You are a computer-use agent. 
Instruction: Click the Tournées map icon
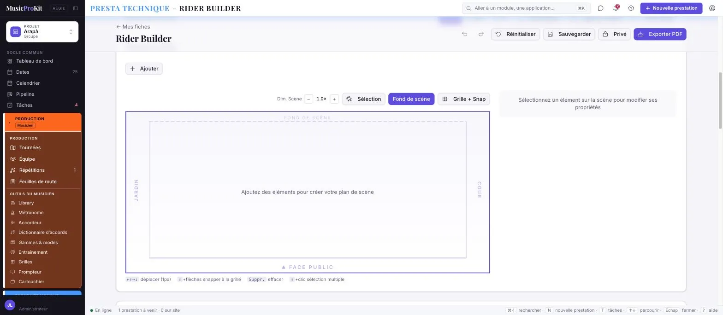13,148
